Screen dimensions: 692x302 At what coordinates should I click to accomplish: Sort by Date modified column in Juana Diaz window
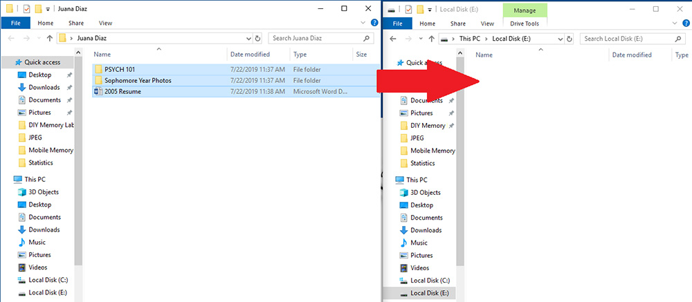point(250,54)
